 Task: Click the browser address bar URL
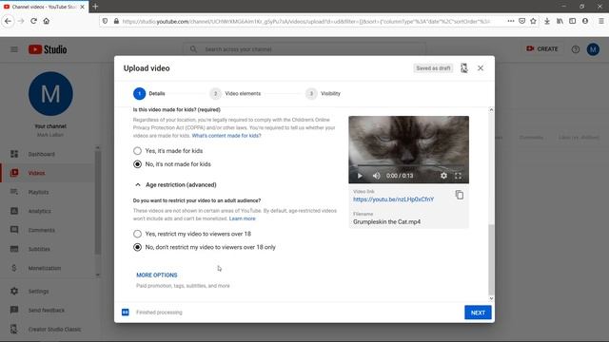(x=306, y=21)
